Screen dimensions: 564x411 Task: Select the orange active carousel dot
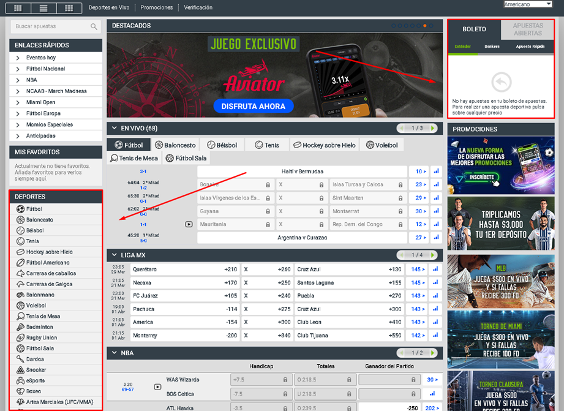click(x=425, y=26)
